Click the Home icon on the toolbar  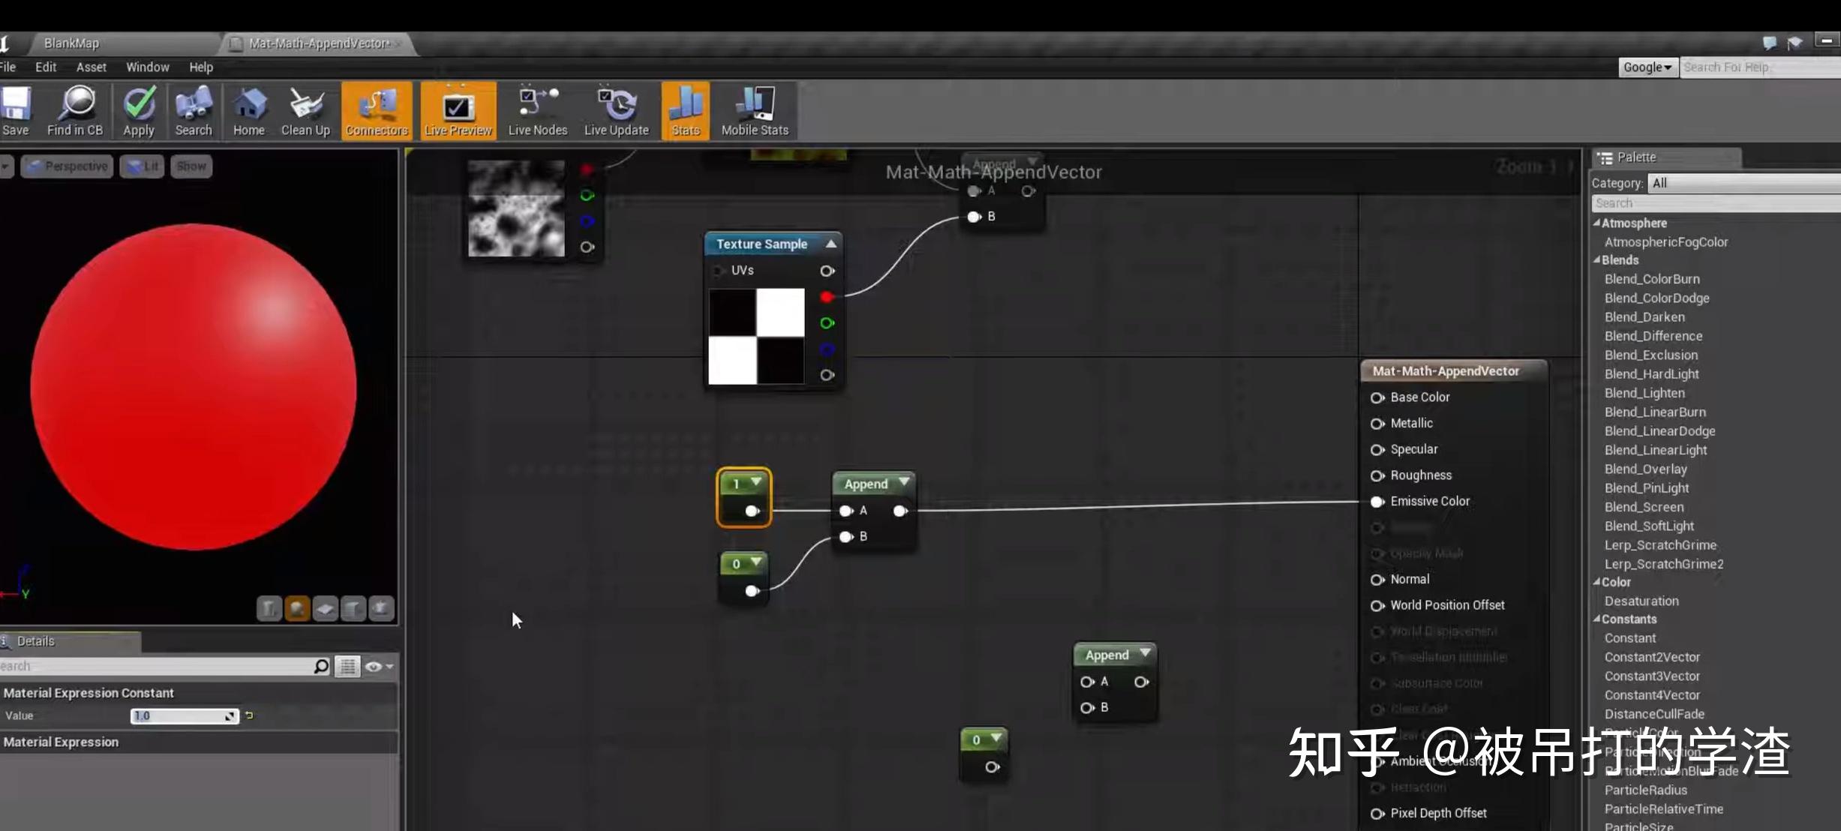(x=249, y=111)
